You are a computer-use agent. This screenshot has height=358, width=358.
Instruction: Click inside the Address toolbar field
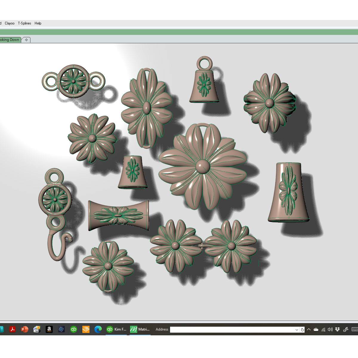[x=232, y=330]
